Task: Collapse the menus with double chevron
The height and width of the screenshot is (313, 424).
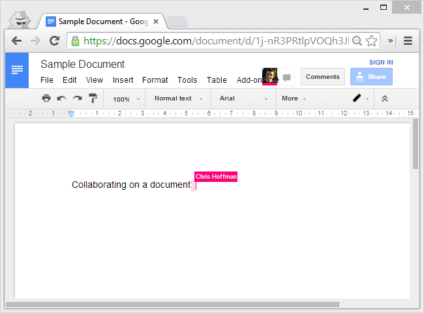Action: point(385,98)
